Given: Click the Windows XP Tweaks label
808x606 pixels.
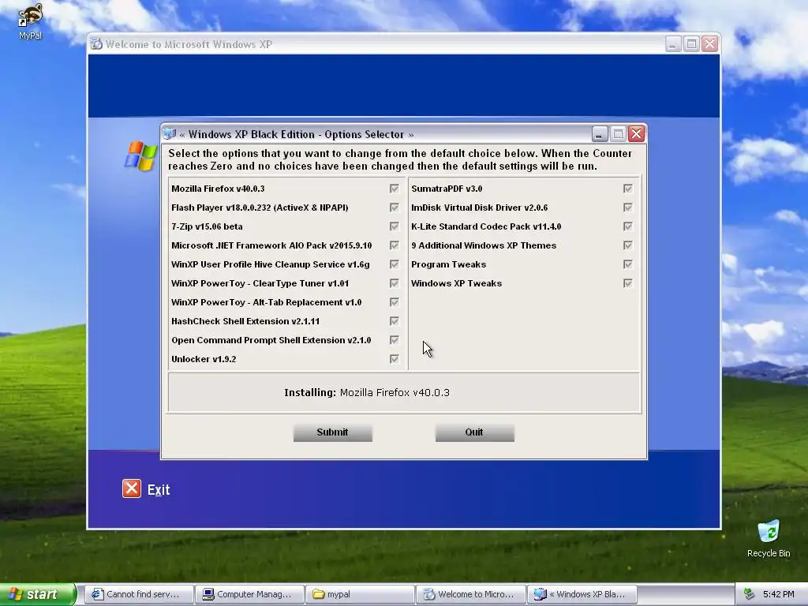Looking at the screenshot, I should 457,283.
